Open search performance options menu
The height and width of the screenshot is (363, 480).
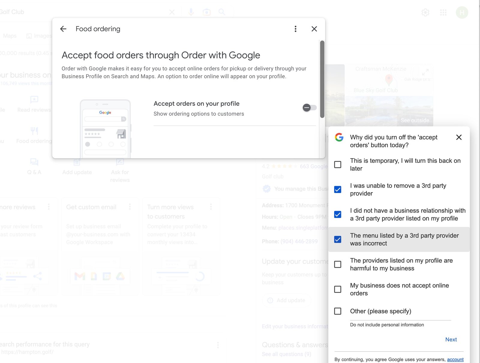click(x=218, y=345)
